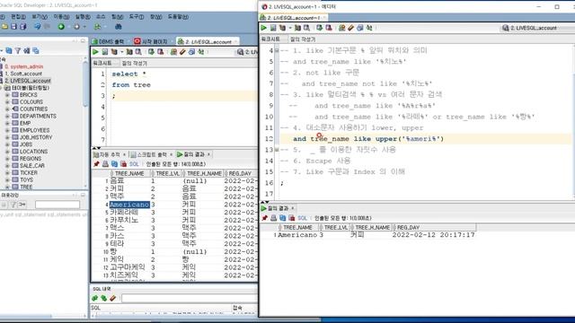Click Unshared worksheet icon in editor window toolbar
This screenshot has height=323, width=575.
coord(341,28)
